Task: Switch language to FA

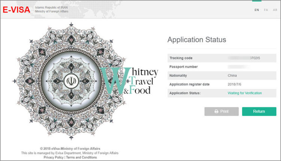Action: [266, 10]
